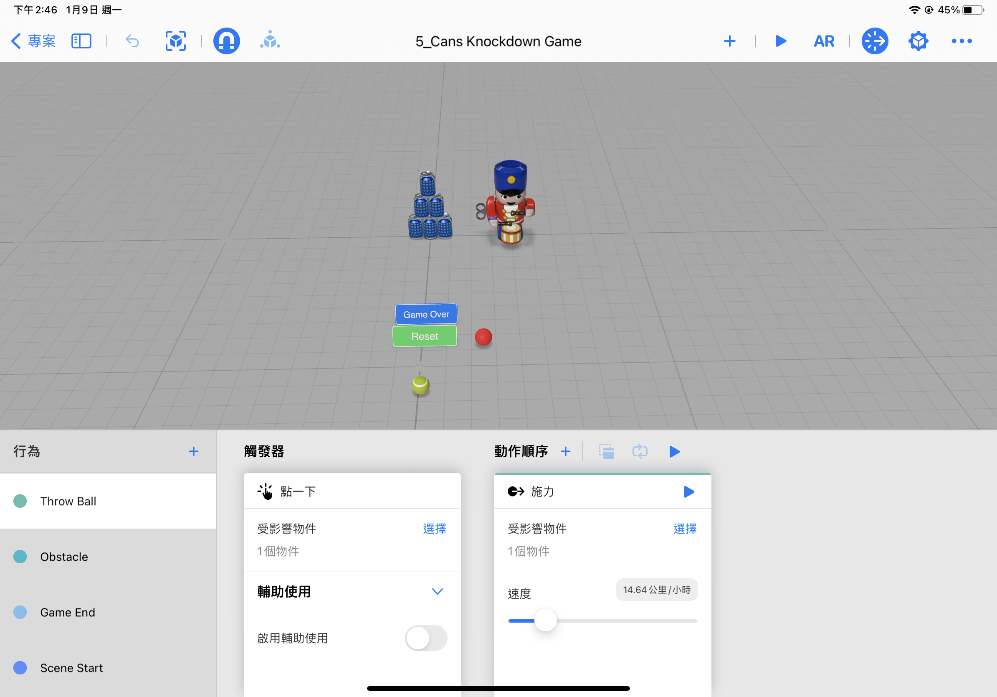
Task: Adjust the 速度 speed slider
Action: click(546, 620)
